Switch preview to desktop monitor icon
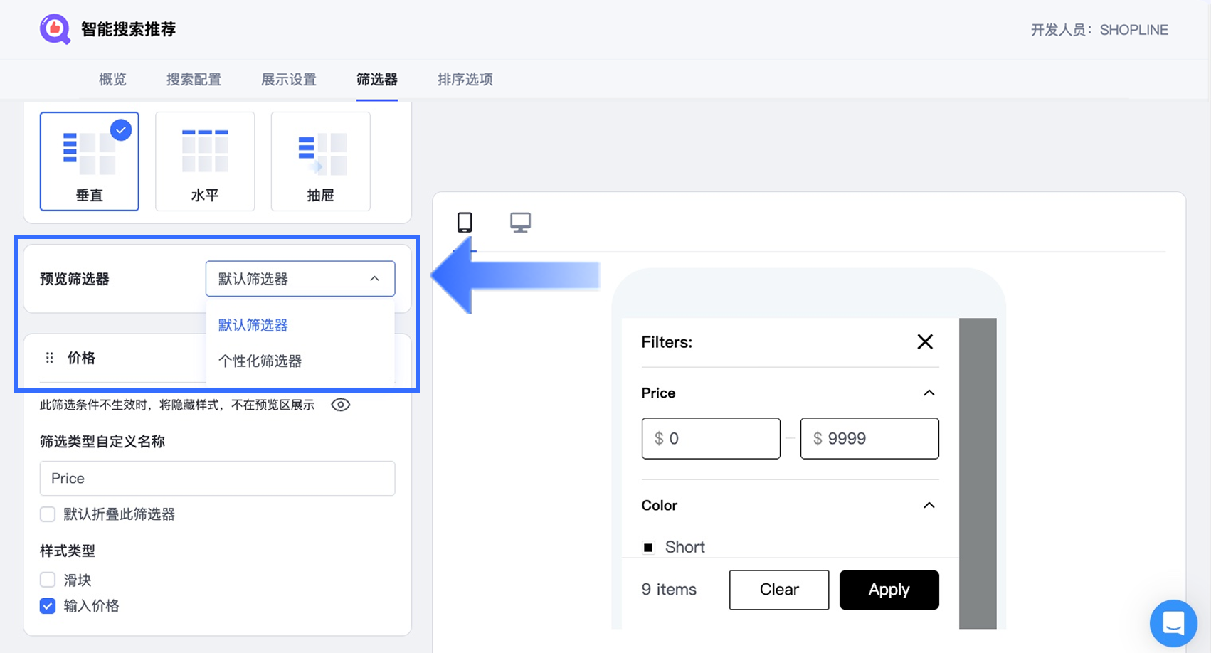The width and height of the screenshot is (1211, 653). coord(520,223)
